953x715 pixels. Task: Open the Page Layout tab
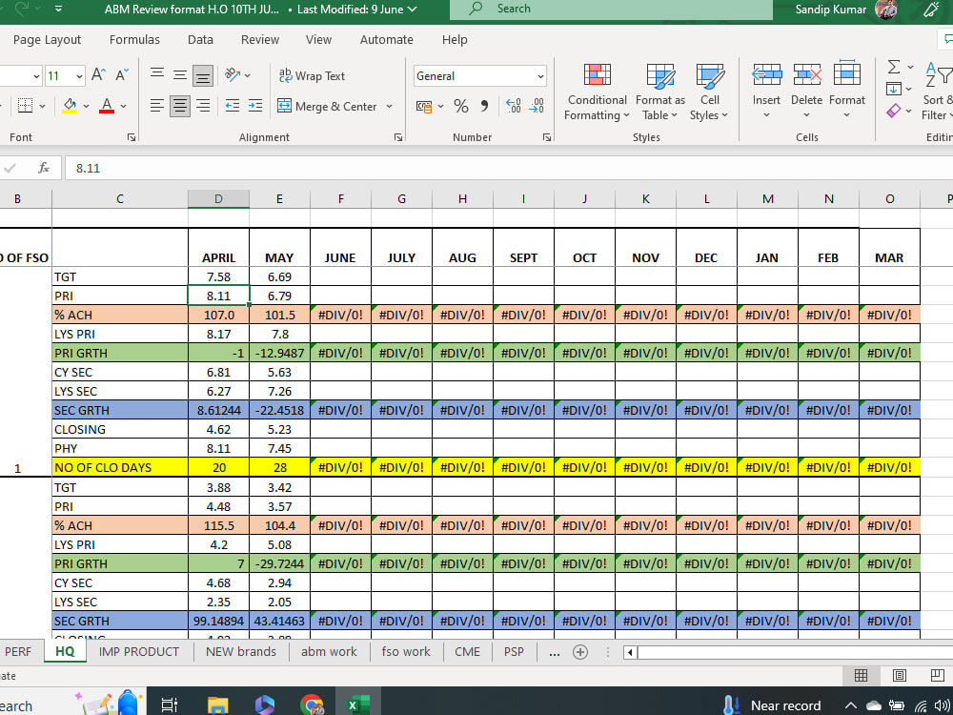pyautogui.click(x=47, y=39)
